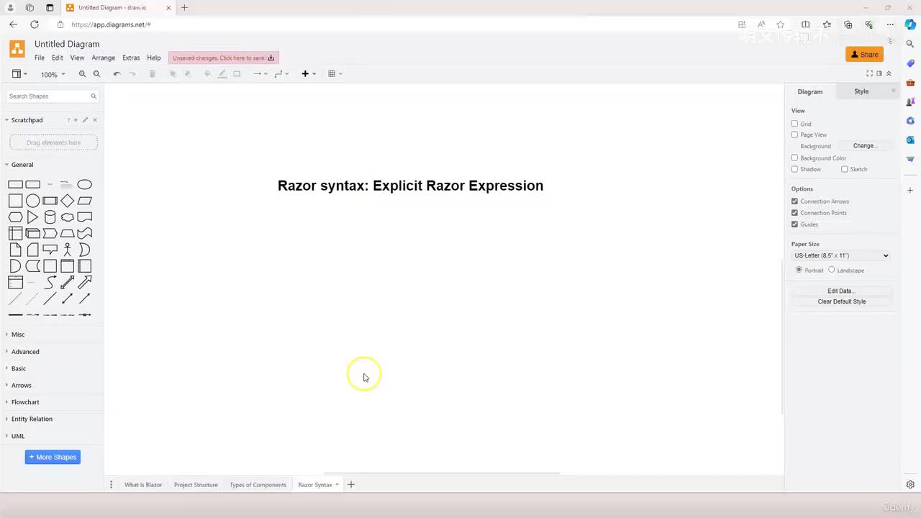Uncheck Connection Points option
This screenshot has width=921, height=518.
(x=794, y=213)
